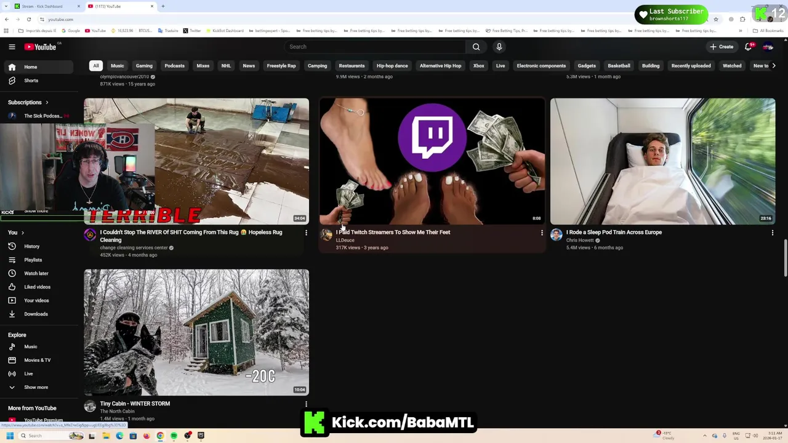This screenshot has height=443, width=788.
Task: Open Liked videos in sidebar
Action: [40, 287]
